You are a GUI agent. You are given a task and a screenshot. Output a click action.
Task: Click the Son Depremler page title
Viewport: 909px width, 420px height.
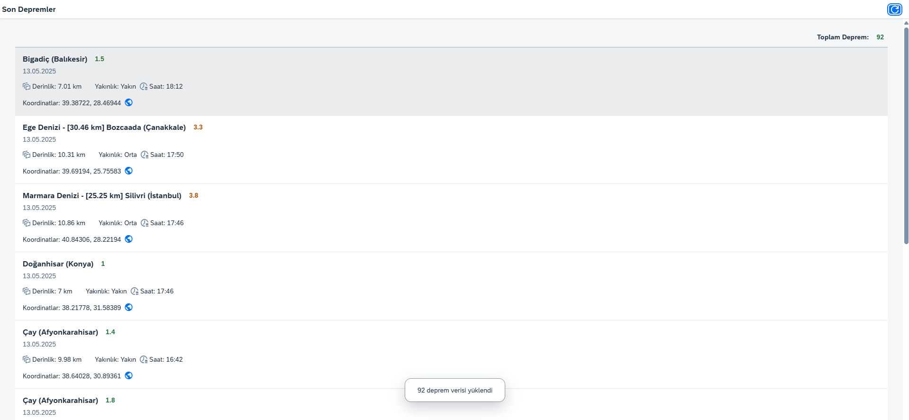(29, 9)
